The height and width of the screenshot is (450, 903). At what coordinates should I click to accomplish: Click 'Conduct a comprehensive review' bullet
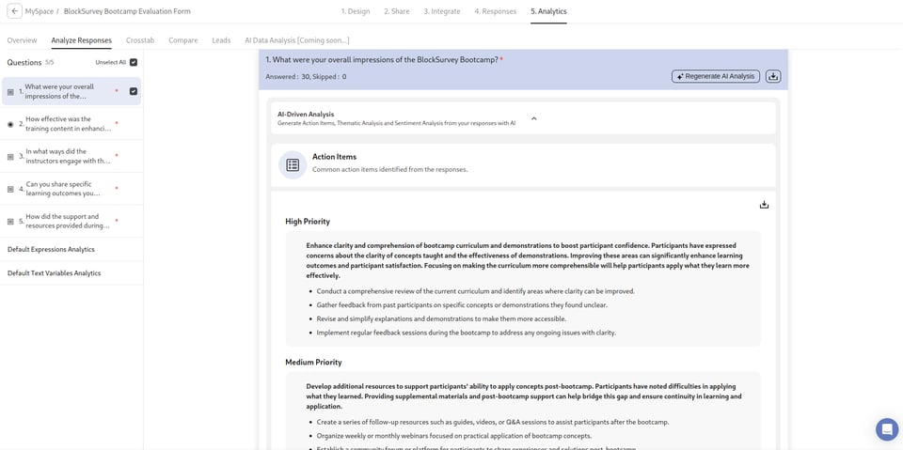[475, 291]
